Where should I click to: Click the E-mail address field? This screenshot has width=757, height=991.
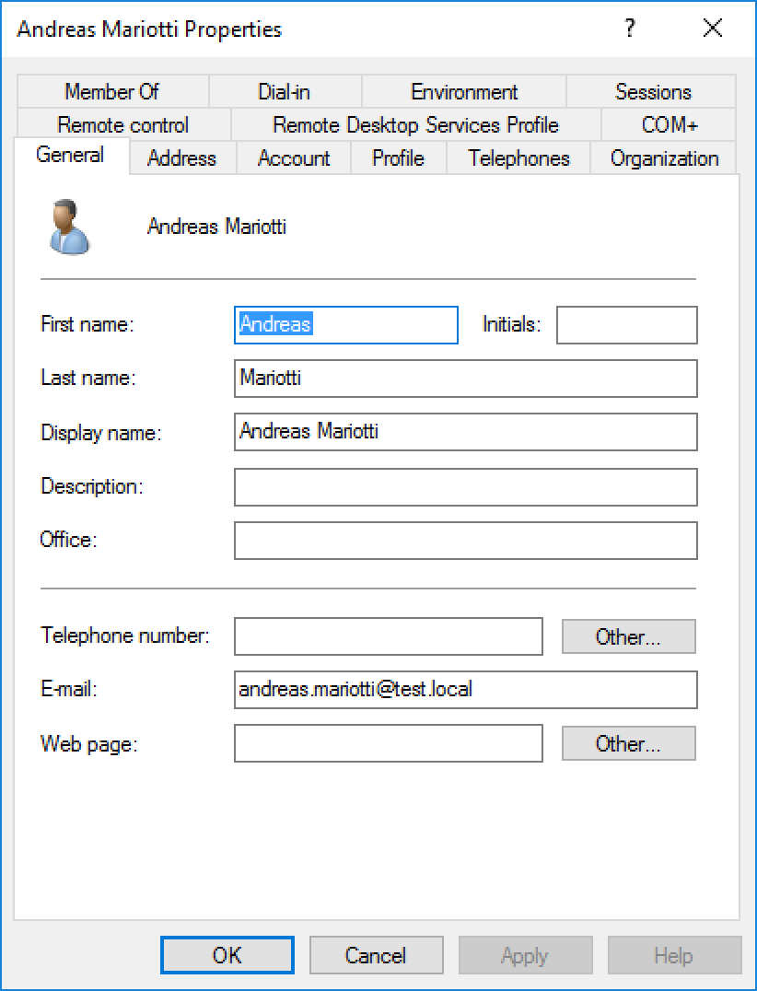coord(465,690)
